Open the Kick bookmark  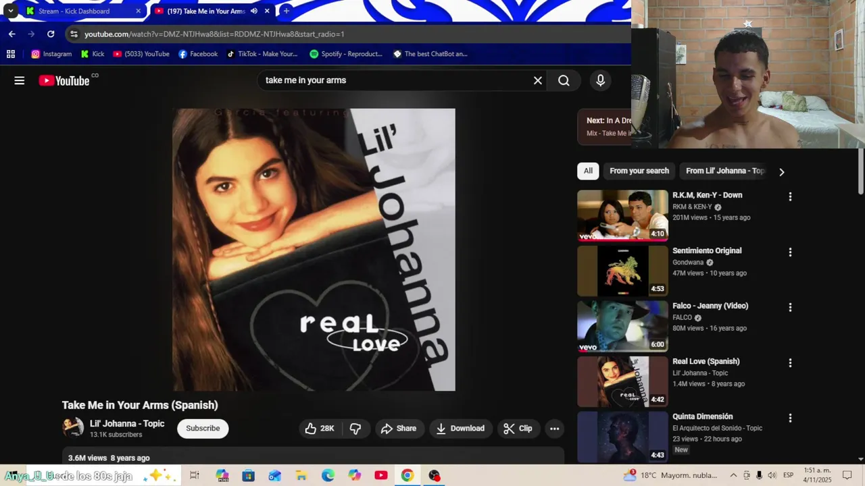point(93,54)
